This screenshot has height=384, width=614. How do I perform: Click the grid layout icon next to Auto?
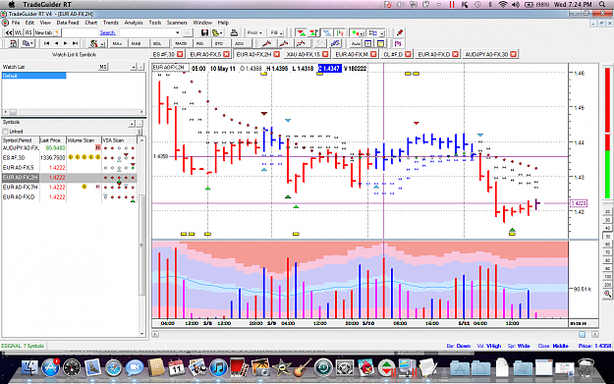368,43
